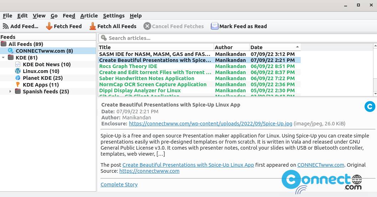Sort articles by Author column header
The image size is (377, 197).
231,47
